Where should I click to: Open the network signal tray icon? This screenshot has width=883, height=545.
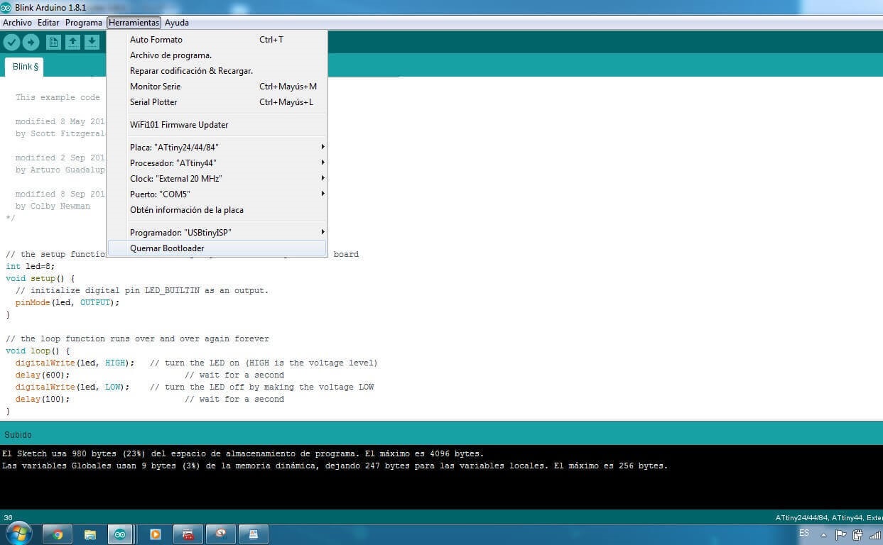coord(875,534)
